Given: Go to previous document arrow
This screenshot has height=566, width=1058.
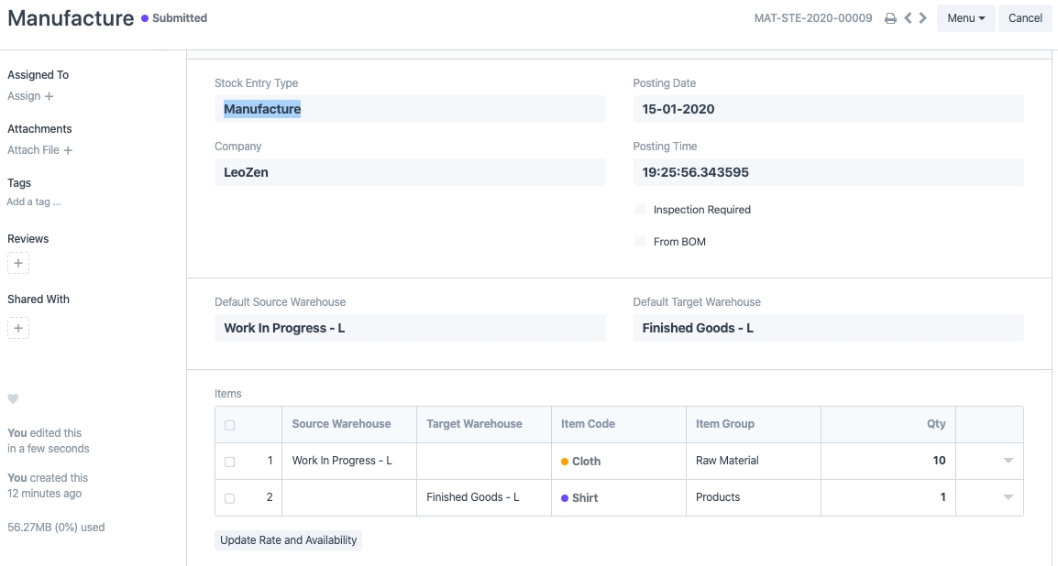Looking at the screenshot, I should pyautogui.click(x=908, y=18).
